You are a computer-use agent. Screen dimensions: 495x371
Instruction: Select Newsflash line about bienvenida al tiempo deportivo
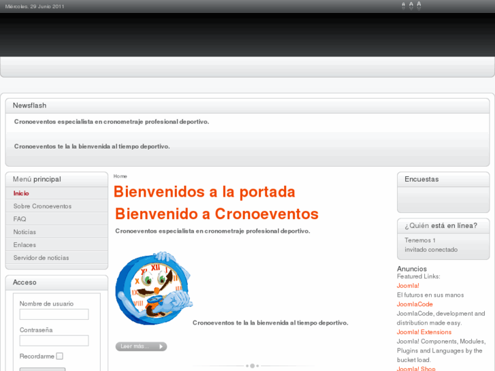click(92, 146)
